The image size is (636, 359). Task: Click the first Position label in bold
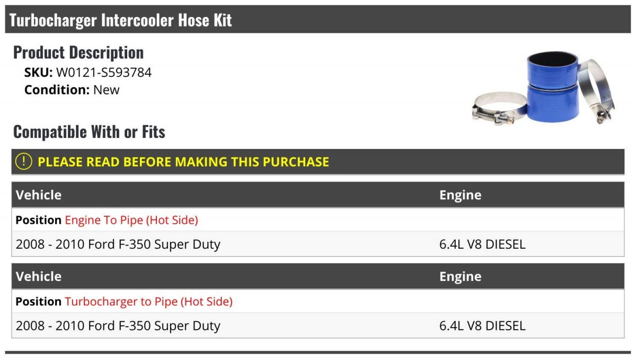39,220
